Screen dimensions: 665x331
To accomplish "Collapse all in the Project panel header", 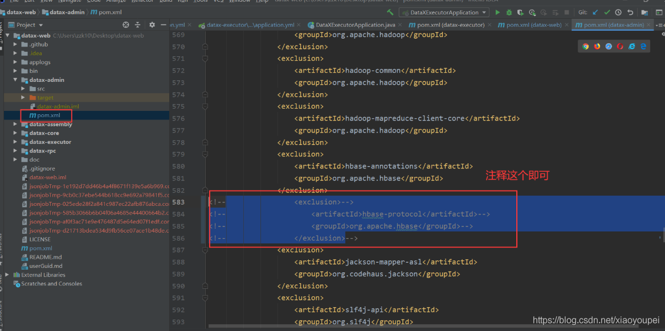I will tap(137, 25).
